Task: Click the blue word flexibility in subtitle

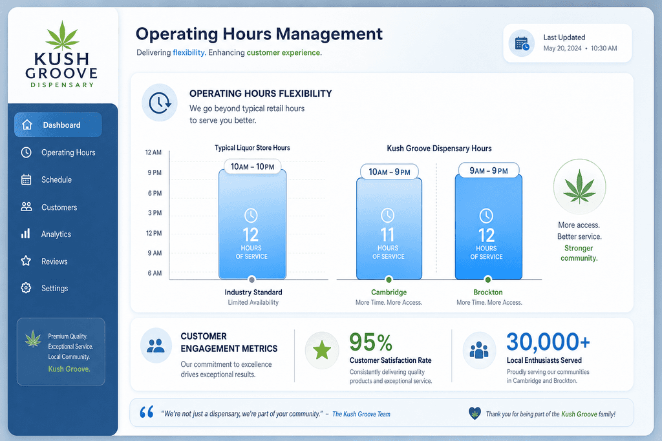Action: pyautogui.click(x=189, y=53)
